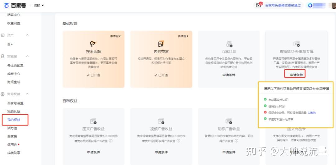Click help icon beside 图文广告收益 description
The height and width of the screenshot is (165, 336).
[x=111, y=141]
